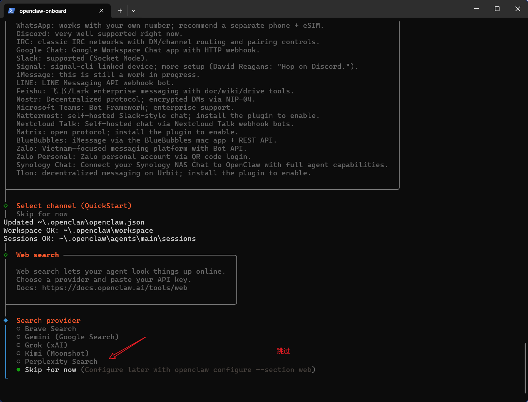Click the line starting with Discord:
528x402 pixels.
coord(99,33)
